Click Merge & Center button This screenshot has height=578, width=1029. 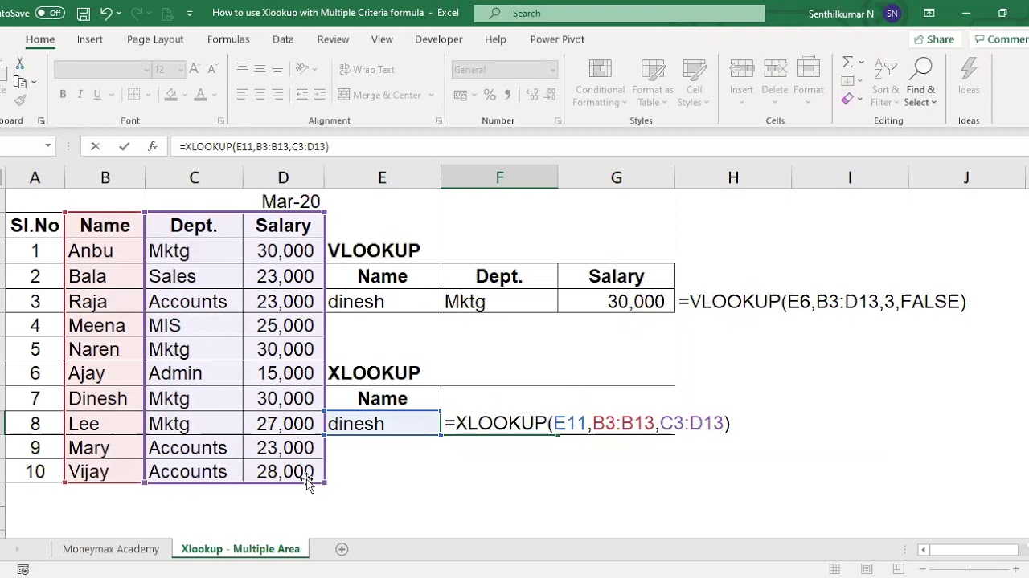[x=381, y=95]
